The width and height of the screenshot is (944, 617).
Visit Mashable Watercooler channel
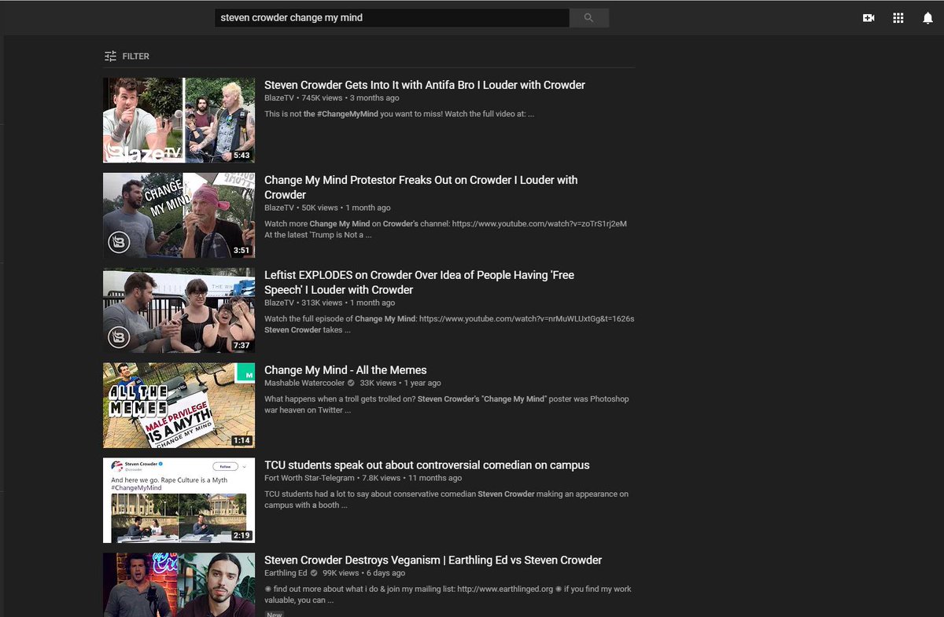tap(304, 383)
